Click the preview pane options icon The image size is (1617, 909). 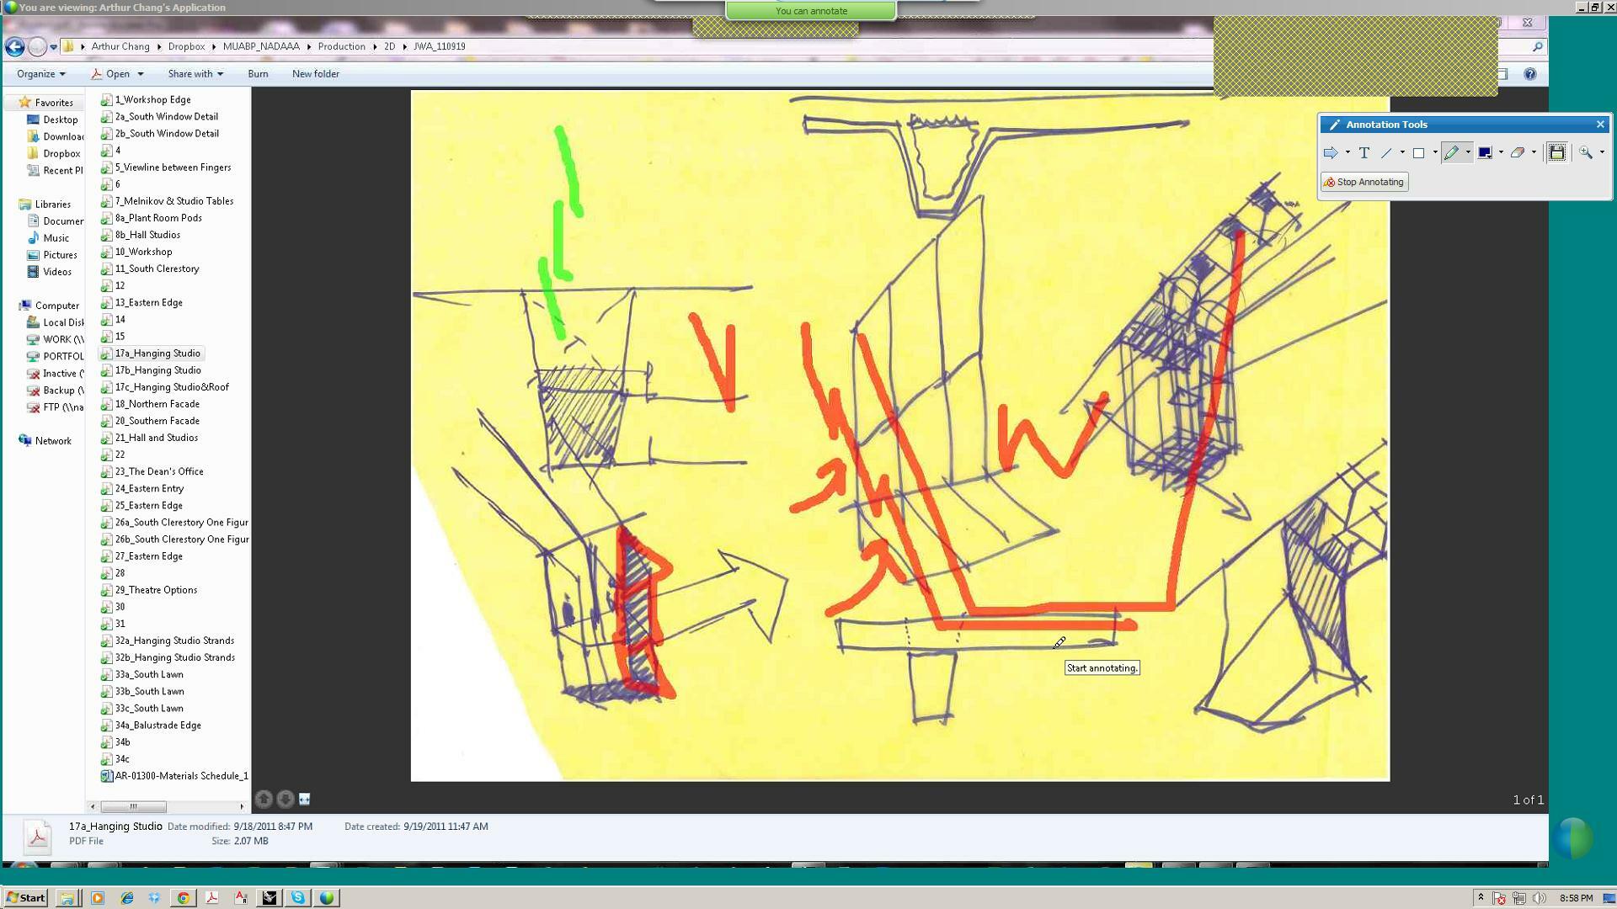click(305, 800)
